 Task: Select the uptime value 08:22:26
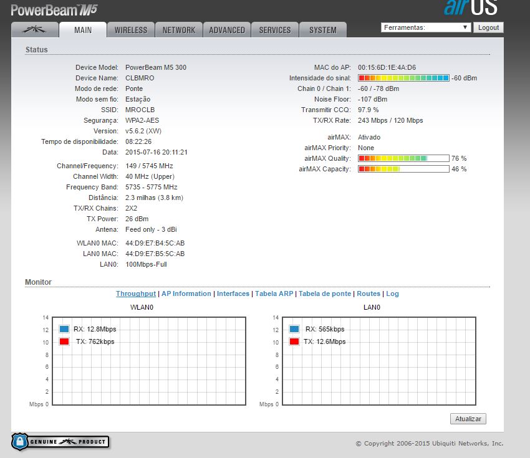point(138,141)
